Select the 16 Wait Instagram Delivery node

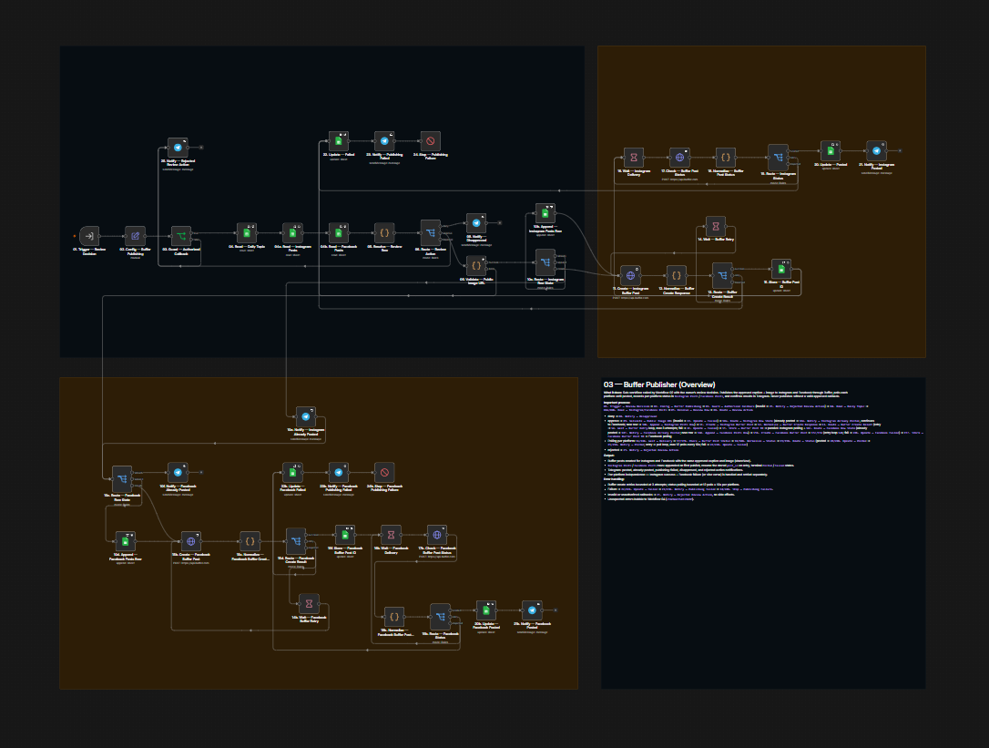click(633, 158)
